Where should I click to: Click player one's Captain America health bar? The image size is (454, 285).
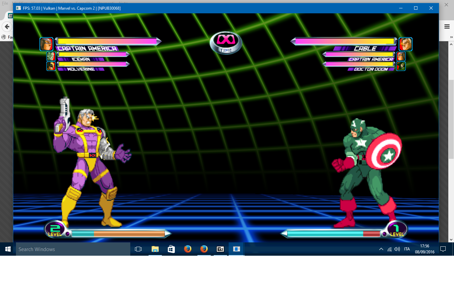coord(108,41)
